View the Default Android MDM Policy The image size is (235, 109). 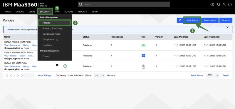[x=6, y=45]
